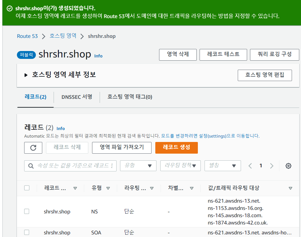Open the settings link to change mode
Screen dimensions: 301x237
pos(210,136)
